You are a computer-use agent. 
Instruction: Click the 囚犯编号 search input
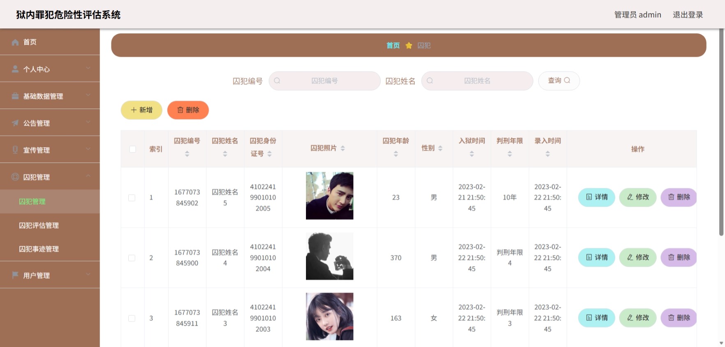pyautogui.click(x=324, y=81)
